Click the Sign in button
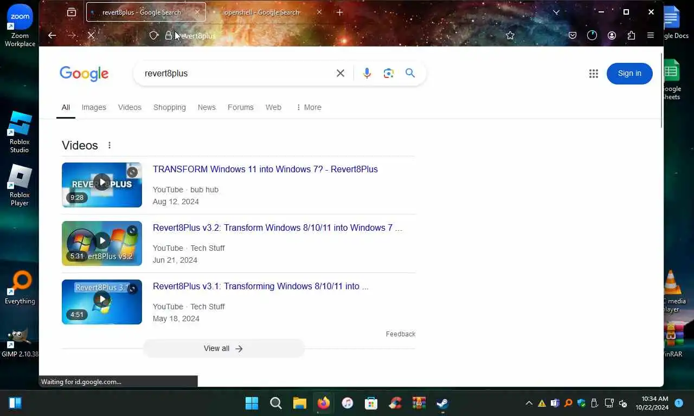Screen dimensions: 694x416 [x=629, y=73]
